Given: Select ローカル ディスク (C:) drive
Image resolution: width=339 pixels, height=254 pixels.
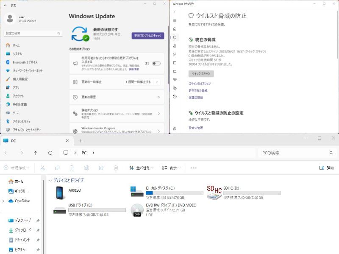Looking at the screenshot, I should coord(167,193).
